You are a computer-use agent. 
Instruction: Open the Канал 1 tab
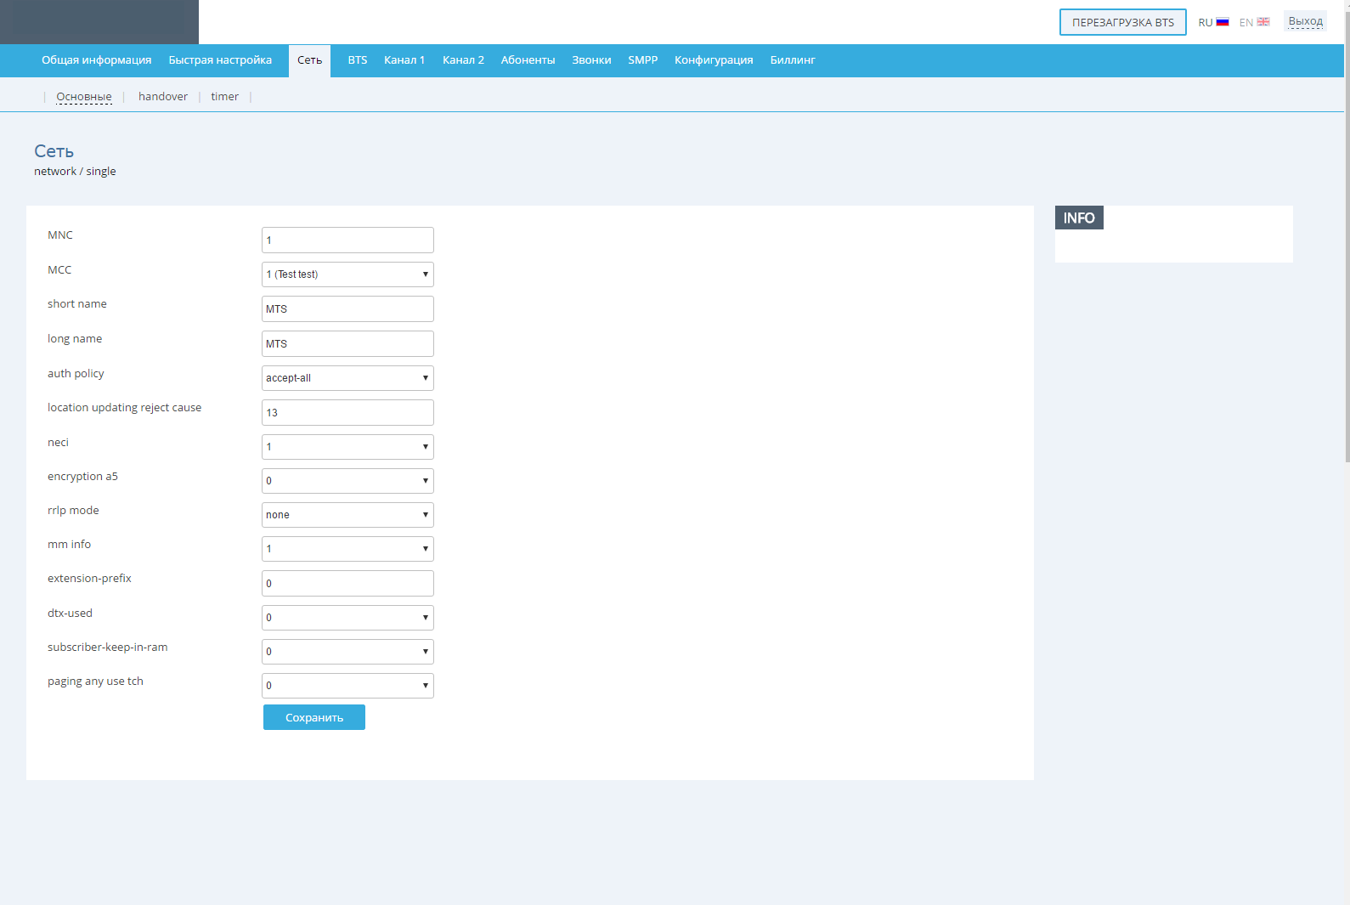point(404,60)
